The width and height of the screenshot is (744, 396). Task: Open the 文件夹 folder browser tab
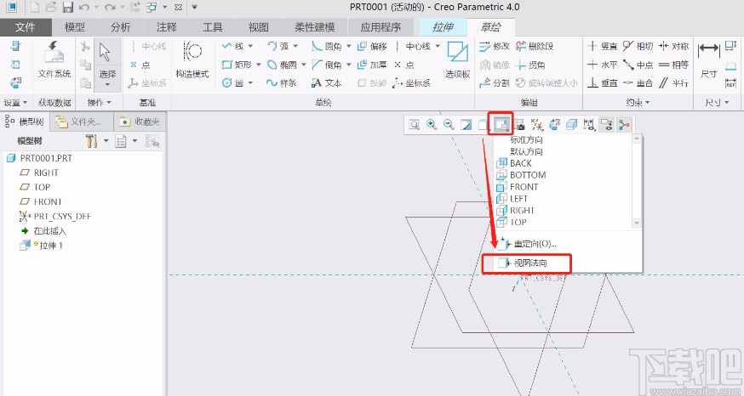82,122
